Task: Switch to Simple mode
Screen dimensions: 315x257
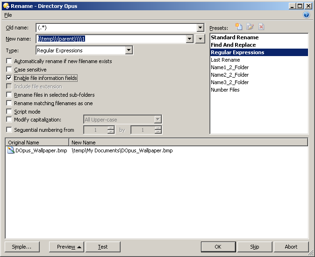Action: tap(22, 247)
